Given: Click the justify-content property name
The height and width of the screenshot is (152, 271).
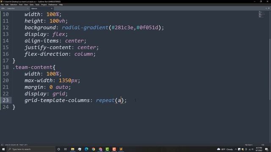Looking at the screenshot, I should (x=48, y=48).
